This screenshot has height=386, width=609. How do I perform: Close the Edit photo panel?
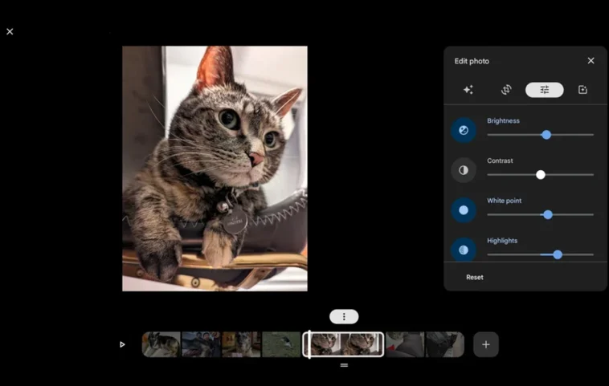tap(591, 60)
